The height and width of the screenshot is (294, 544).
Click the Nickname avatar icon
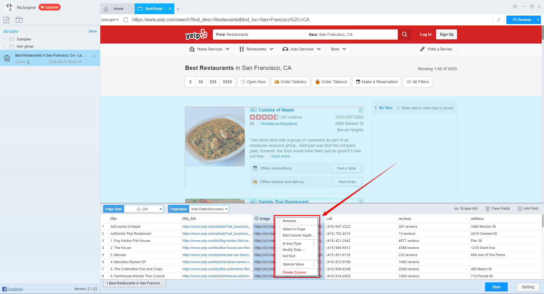[9, 7]
